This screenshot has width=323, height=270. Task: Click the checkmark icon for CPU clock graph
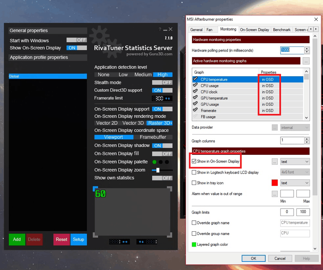195,91
